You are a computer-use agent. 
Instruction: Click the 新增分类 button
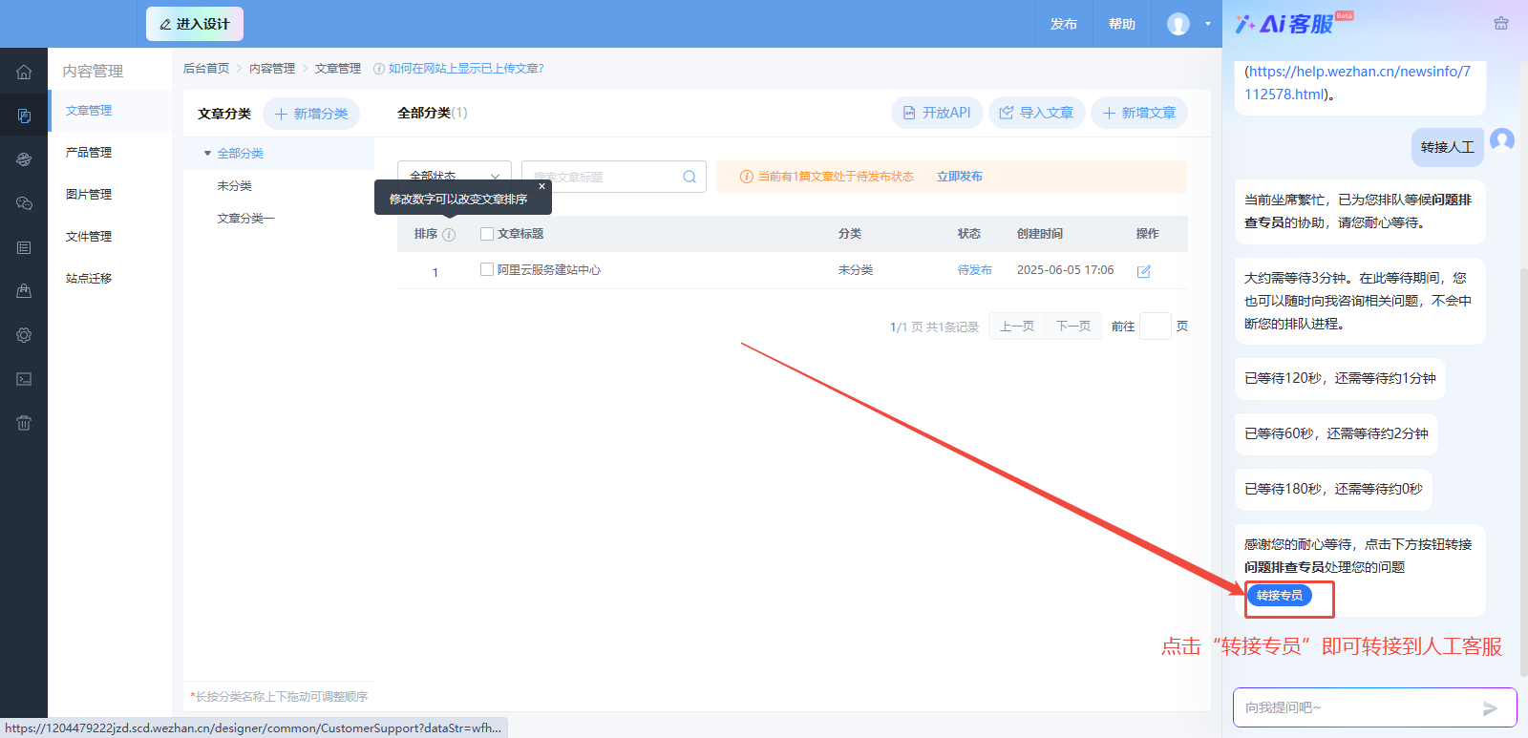(311, 114)
